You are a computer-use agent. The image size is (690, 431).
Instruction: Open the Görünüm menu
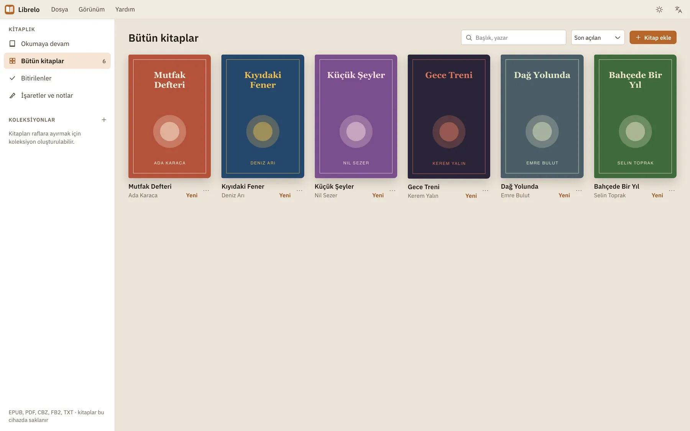(92, 10)
